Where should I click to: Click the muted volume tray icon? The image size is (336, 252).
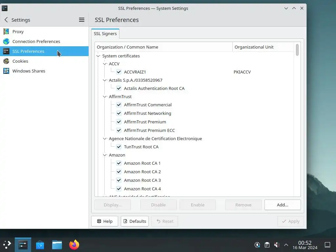277,245
